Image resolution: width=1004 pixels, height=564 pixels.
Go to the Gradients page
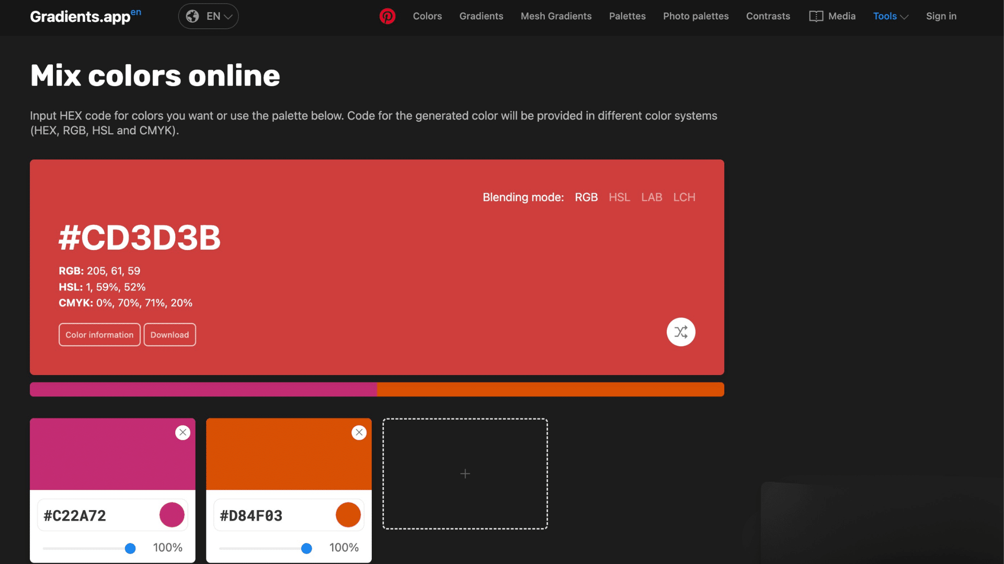[x=481, y=16]
